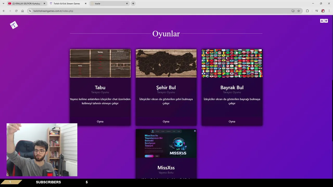Open the red profile avatar icon
Screen dimensions: 333x187
pyautogui.click(x=323, y=11)
